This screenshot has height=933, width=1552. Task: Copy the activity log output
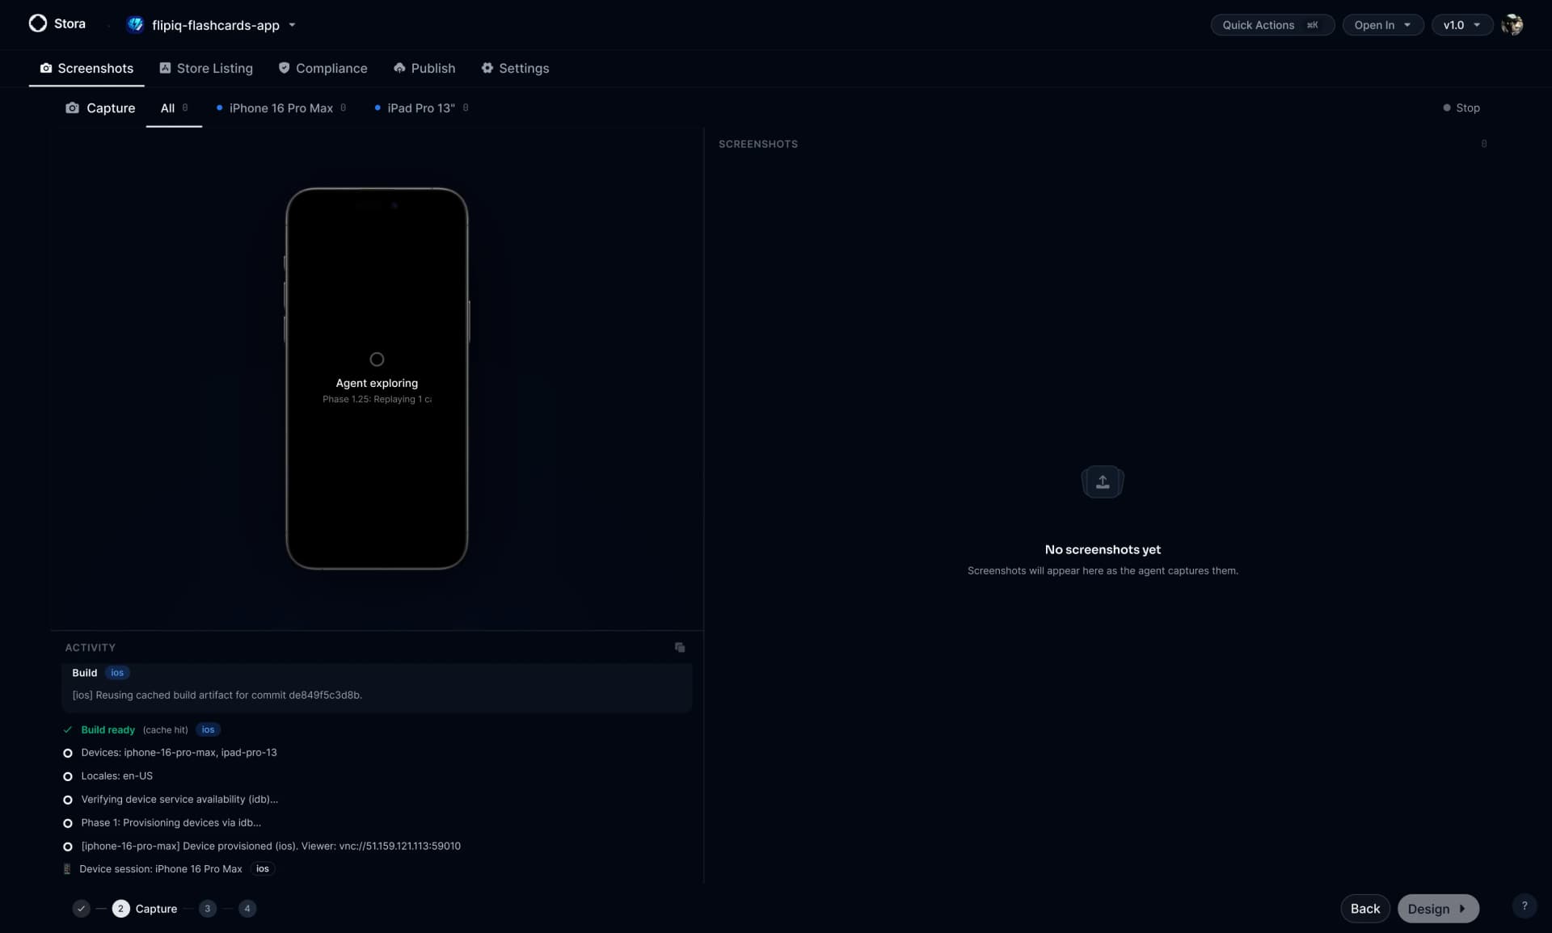click(x=680, y=647)
